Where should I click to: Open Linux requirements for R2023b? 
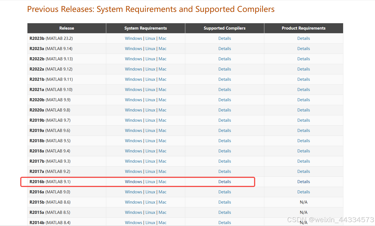150,38
